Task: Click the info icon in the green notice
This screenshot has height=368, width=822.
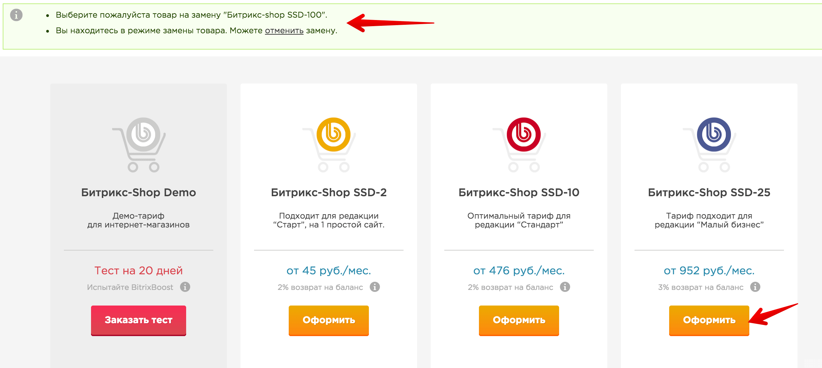Action: coord(16,15)
